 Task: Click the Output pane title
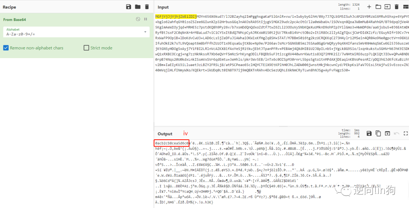click(x=165, y=134)
